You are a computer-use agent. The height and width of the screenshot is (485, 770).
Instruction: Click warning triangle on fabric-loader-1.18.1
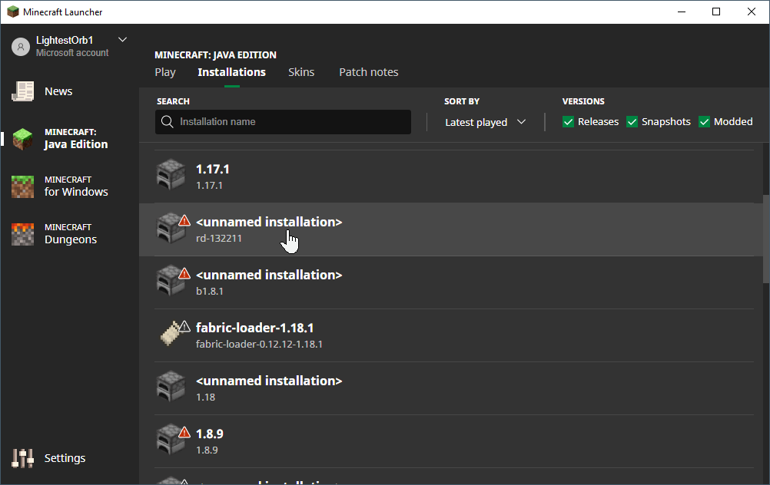tap(184, 326)
